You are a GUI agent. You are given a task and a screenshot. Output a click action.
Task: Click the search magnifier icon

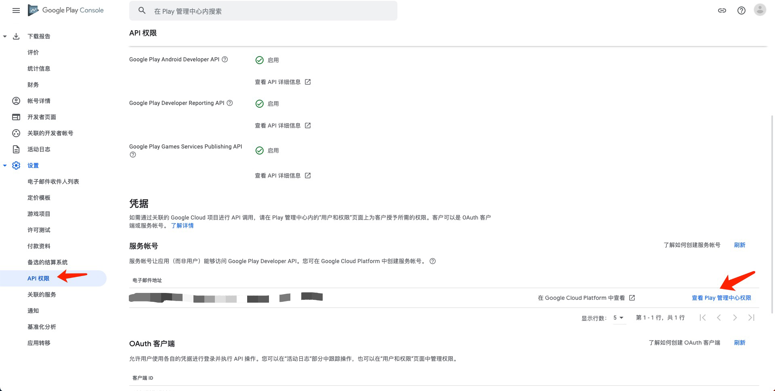pos(142,11)
